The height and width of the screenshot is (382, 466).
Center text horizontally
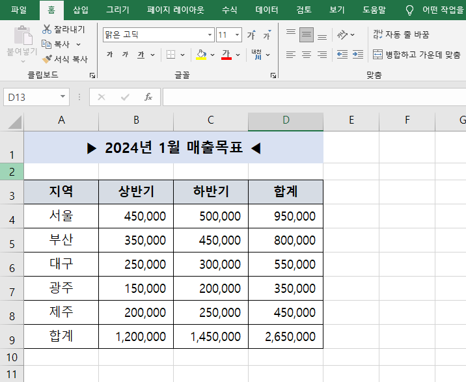pyautogui.click(x=307, y=55)
